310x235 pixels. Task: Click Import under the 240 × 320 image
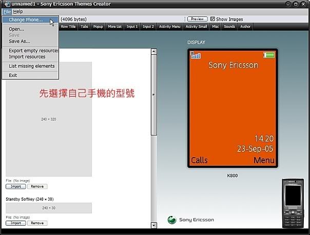coord(16,186)
